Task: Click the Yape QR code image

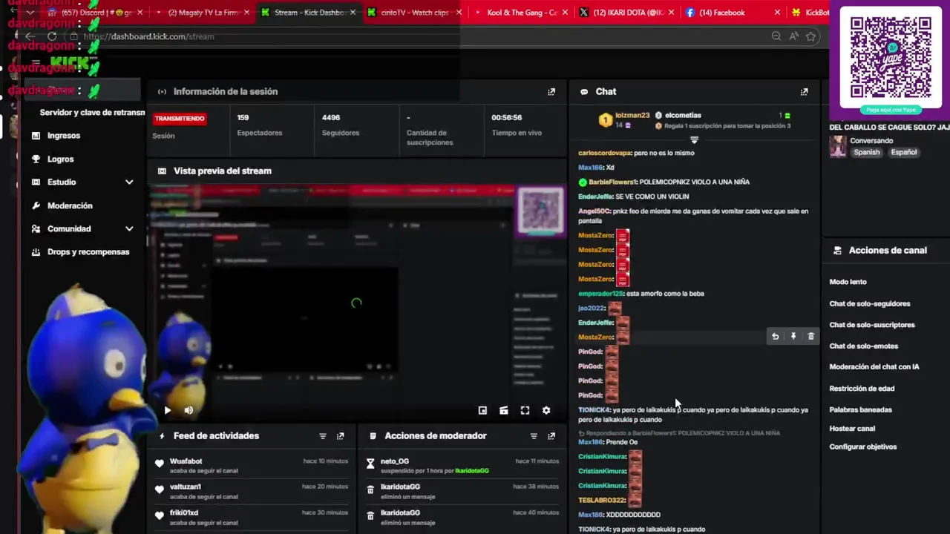Action: click(891, 56)
